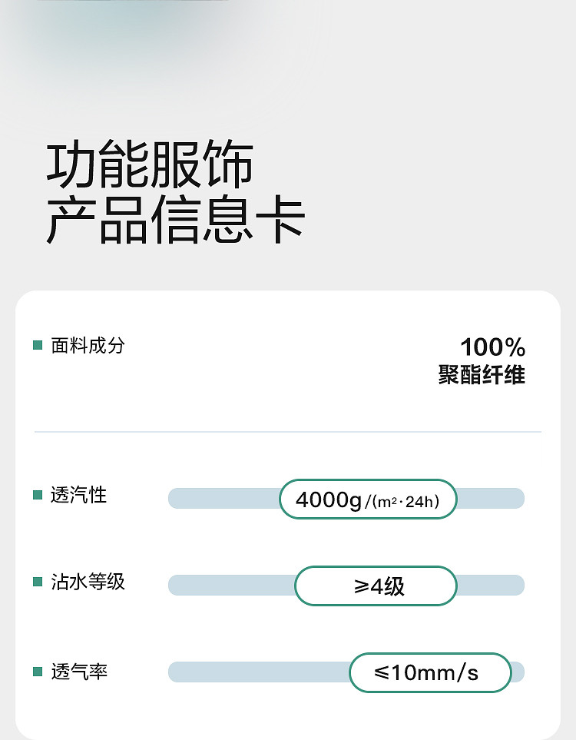Click the ≤10mm/s slider handle
This screenshot has height=740, width=576.
point(430,673)
